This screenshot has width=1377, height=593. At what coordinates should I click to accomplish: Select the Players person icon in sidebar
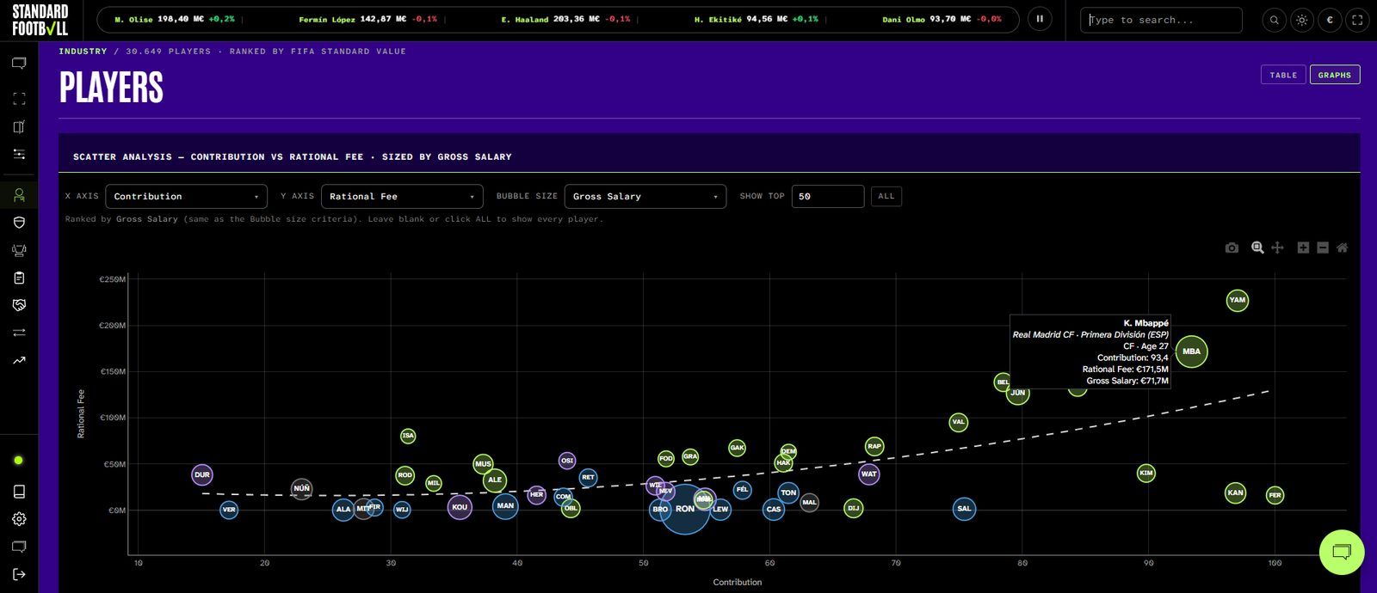point(19,195)
